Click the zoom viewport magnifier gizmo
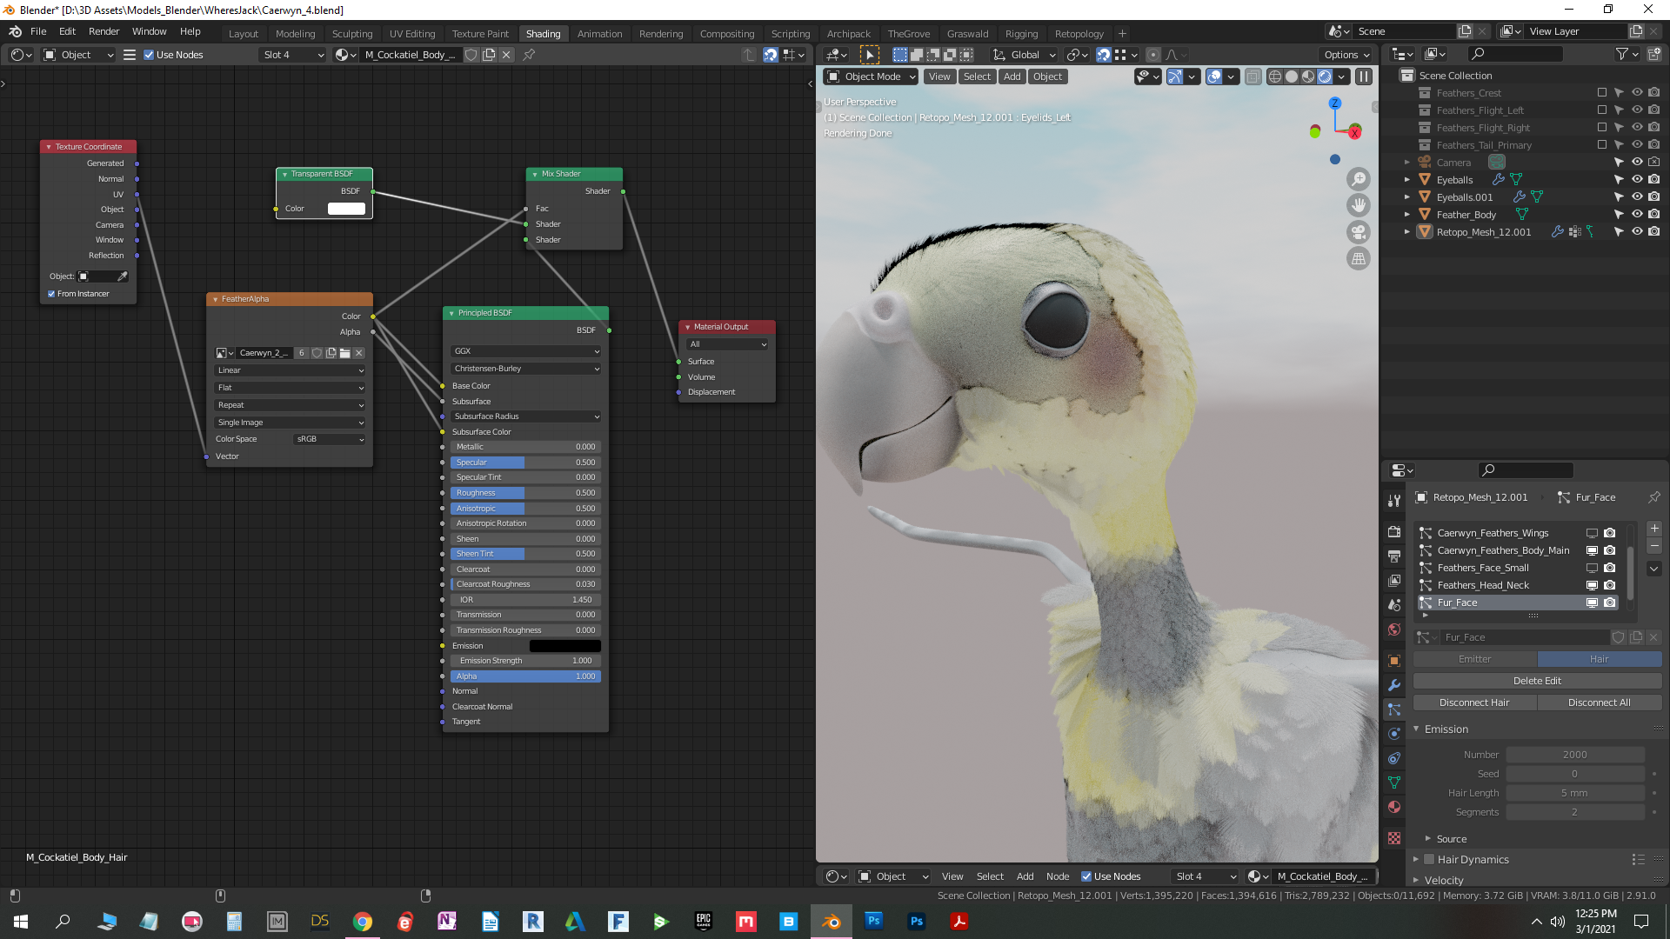Viewport: 1670px width, 939px height. [1358, 179]
